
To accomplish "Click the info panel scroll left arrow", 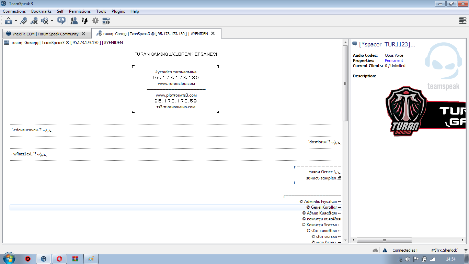I will (x=354, y=240).
